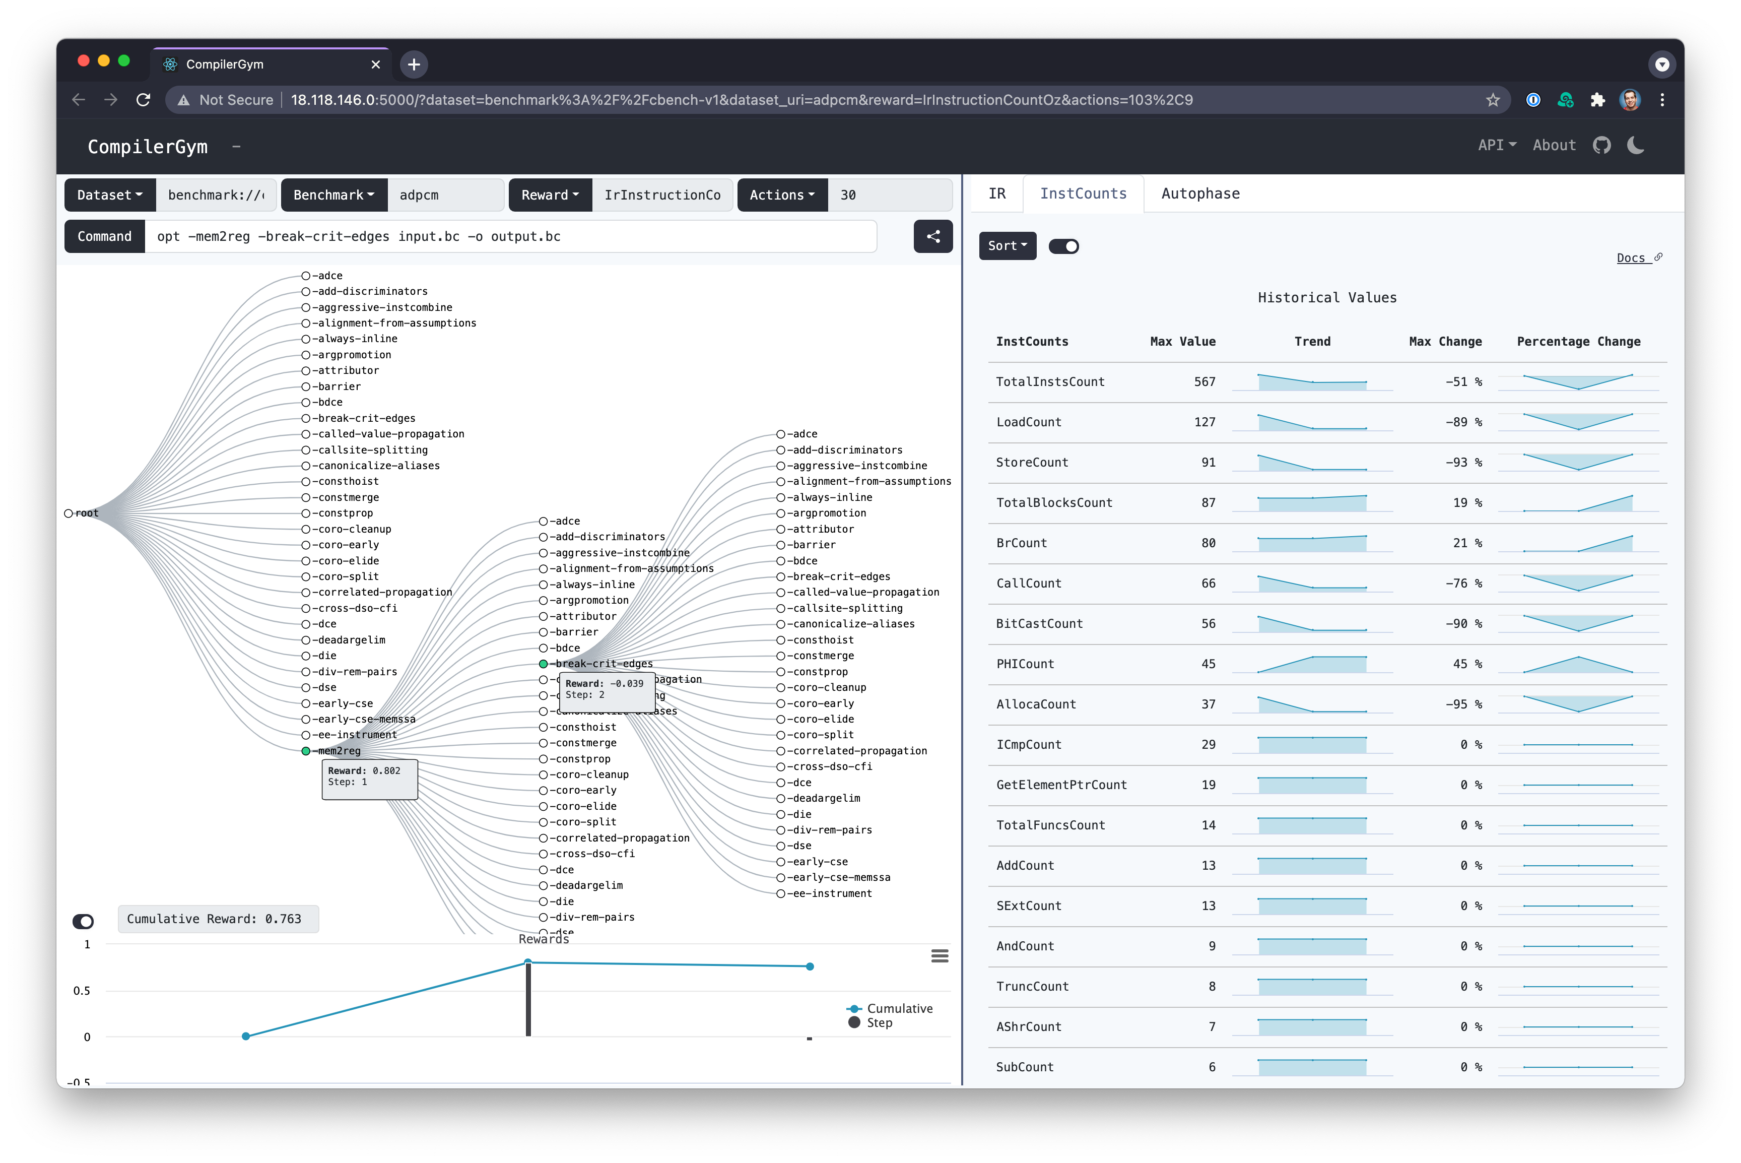Bookmark this page with star icon
The height and width of the screenshot is (1163, 1741).
1493,100
